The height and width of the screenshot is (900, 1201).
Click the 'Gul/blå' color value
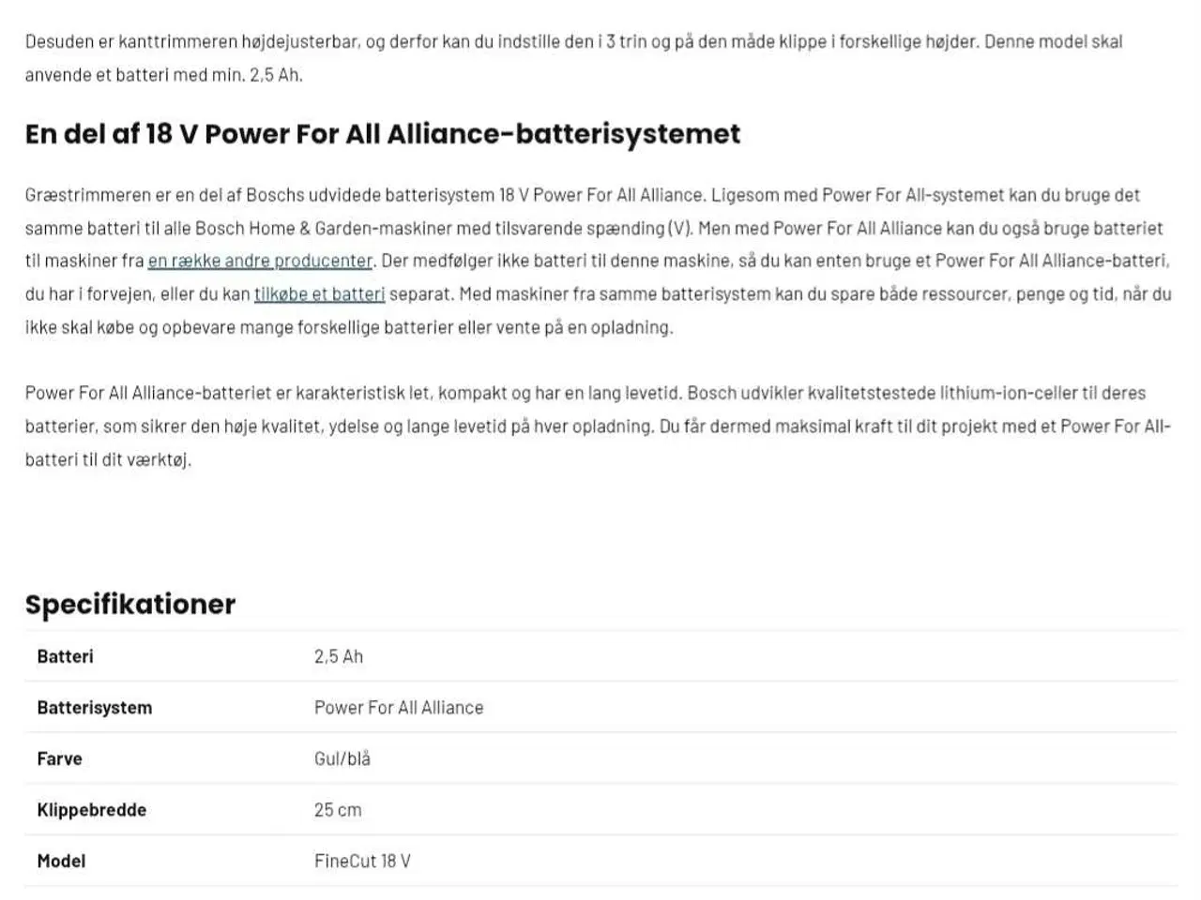point(342,758)
